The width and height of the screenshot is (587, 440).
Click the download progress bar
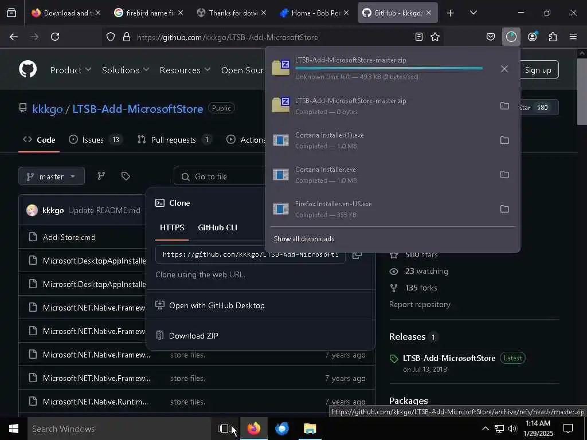[x=389, y=68]
